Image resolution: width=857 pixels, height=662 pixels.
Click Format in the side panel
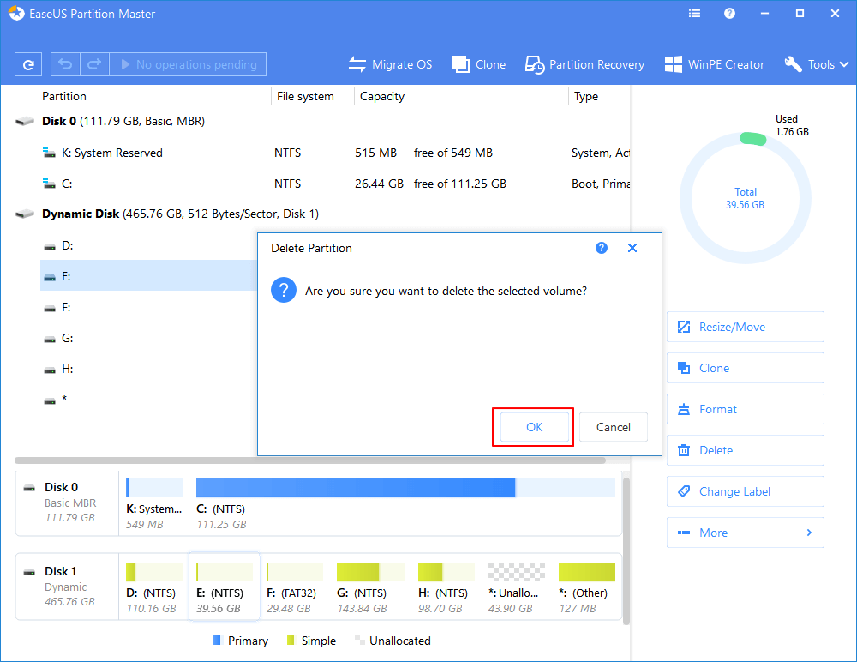pos(745,409)
